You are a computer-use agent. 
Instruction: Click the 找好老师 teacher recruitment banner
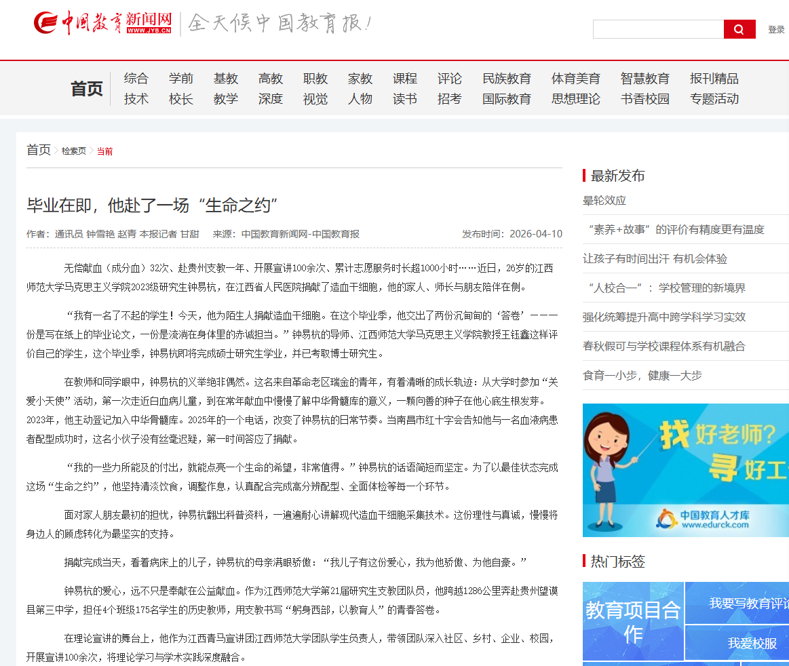(685, 470)
